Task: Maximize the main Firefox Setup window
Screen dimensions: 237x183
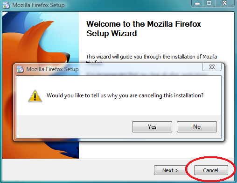Action: (x=209, y=3)
